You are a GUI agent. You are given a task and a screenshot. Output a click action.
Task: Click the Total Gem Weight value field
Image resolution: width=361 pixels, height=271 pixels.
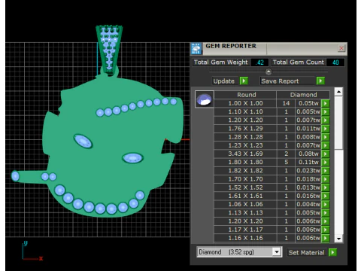[259, 62]
